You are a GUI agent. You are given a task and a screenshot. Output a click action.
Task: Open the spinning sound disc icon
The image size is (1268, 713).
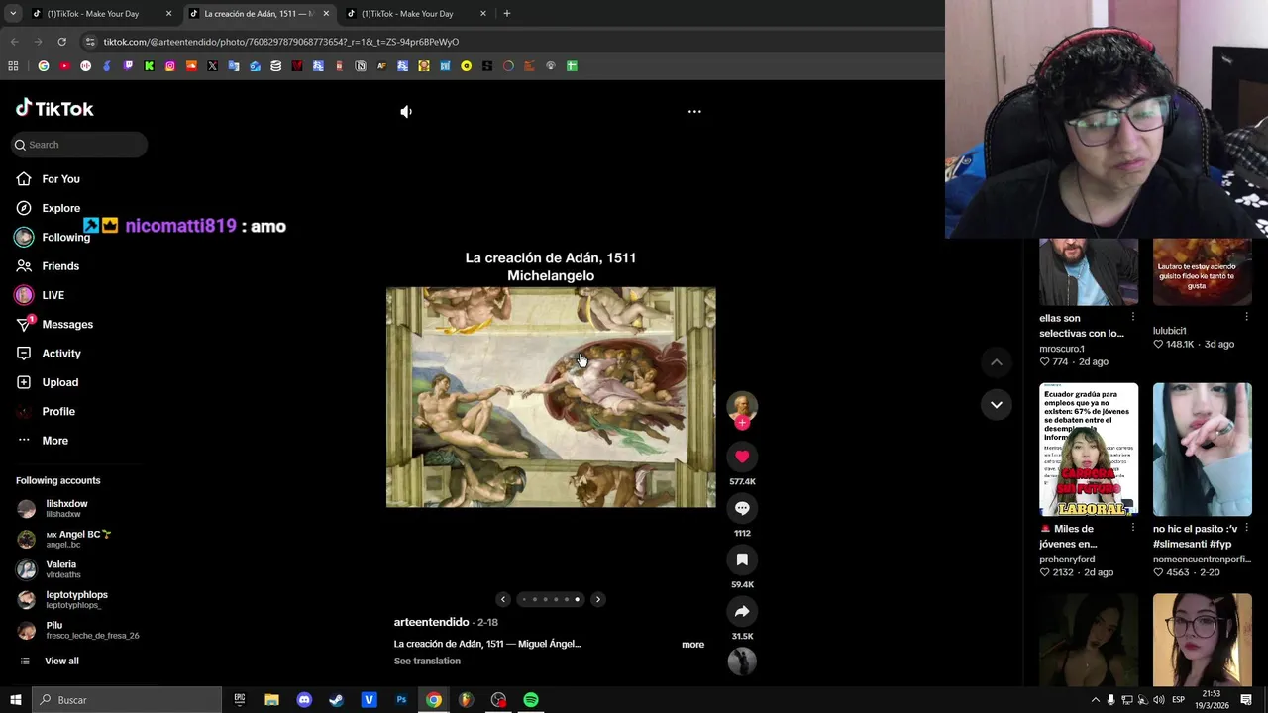coord(742,661)
